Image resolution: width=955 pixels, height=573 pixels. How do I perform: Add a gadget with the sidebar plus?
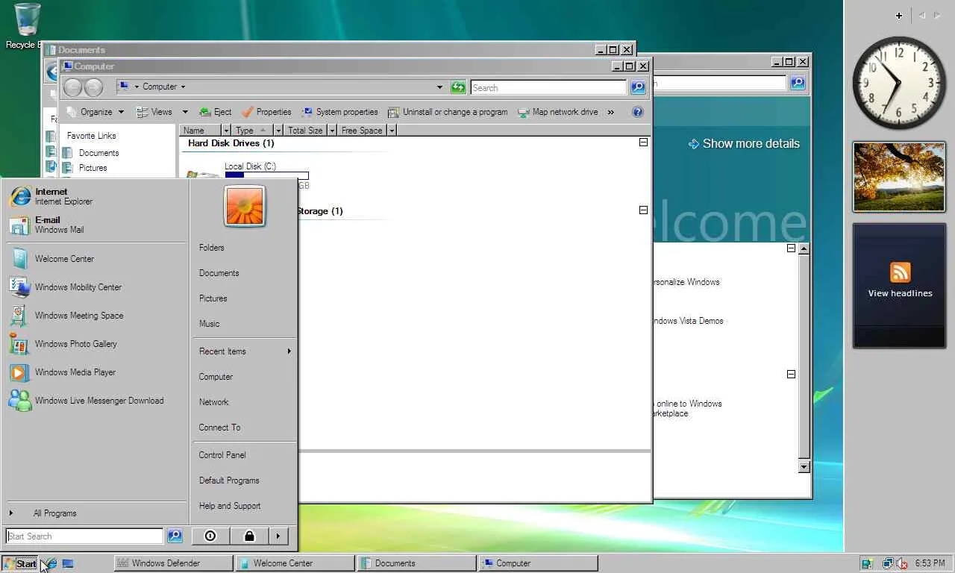tap(899, 16)
